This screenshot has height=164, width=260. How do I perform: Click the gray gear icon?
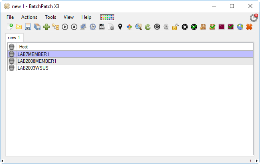click(166, 27)
